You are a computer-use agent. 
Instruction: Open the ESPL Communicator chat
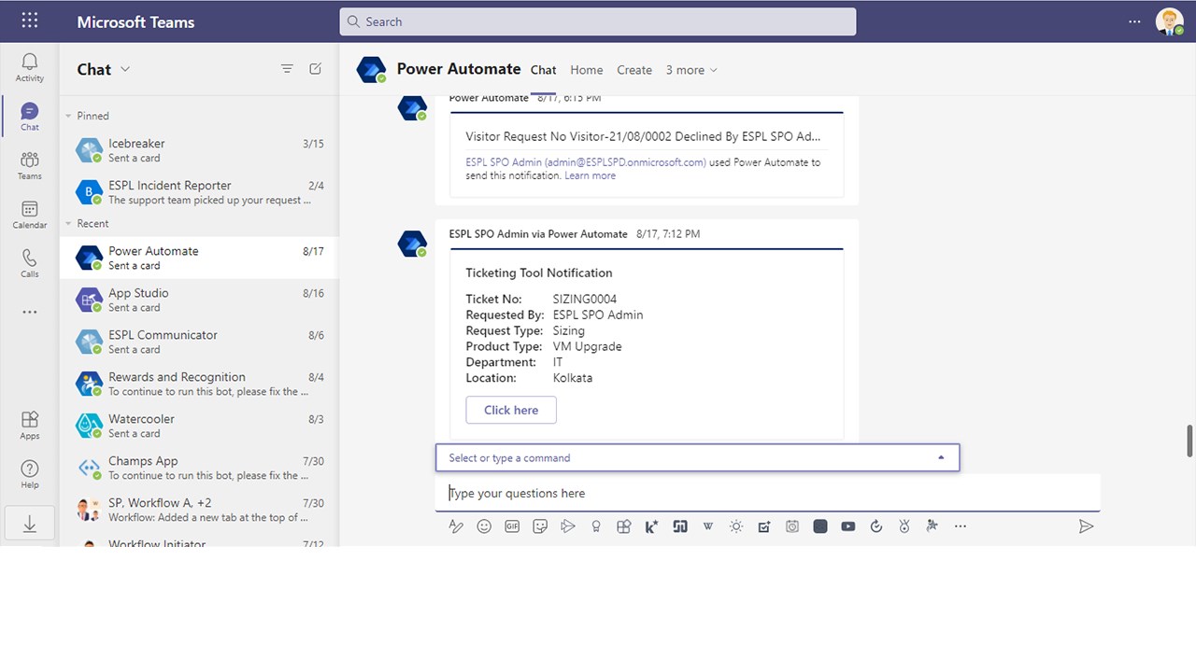coord(199,342)
